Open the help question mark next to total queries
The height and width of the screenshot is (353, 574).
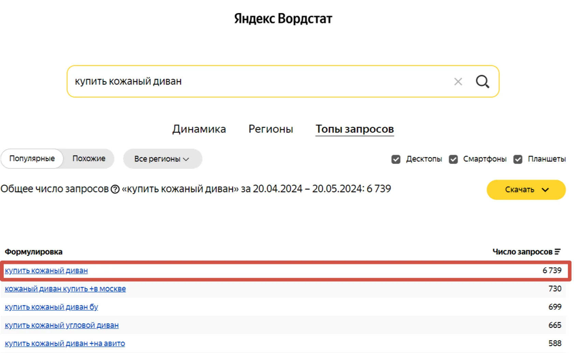(x=115, y=189)
